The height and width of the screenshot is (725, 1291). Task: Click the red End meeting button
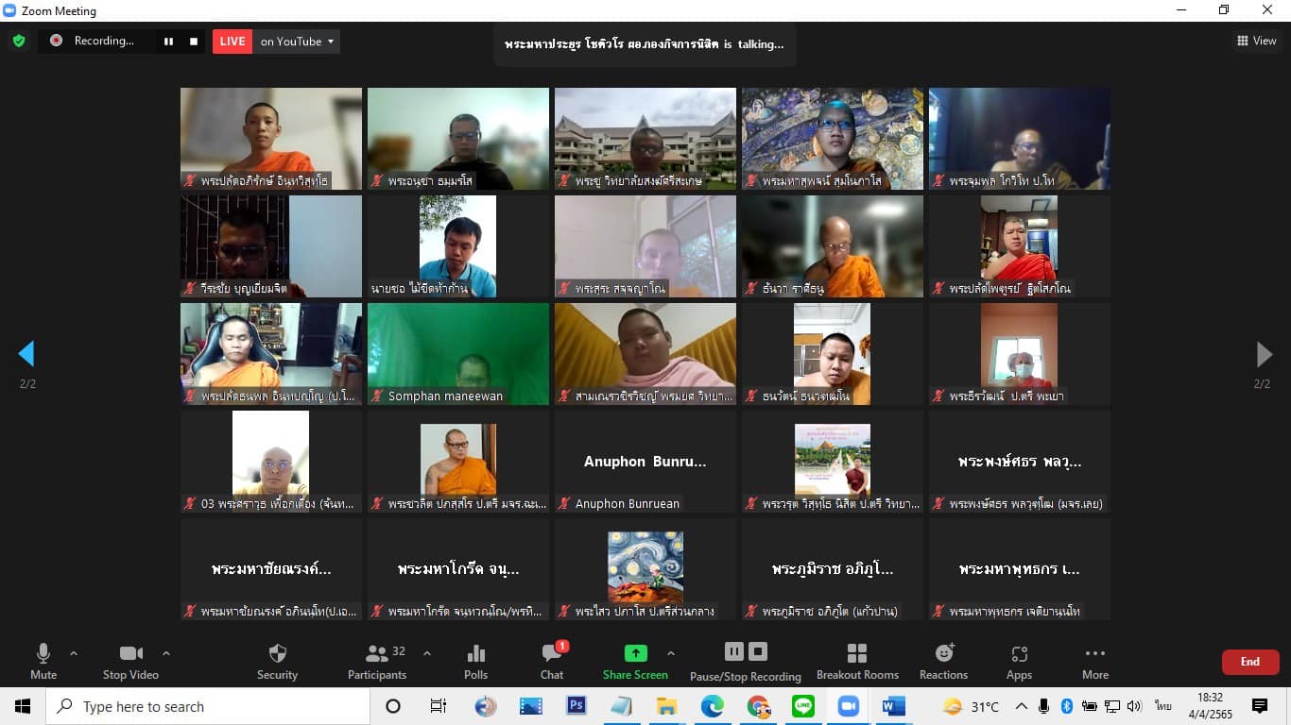tap(1249, 662)
